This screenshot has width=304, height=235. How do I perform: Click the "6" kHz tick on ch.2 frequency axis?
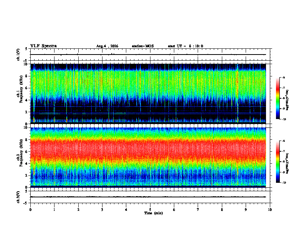(27, 151)
